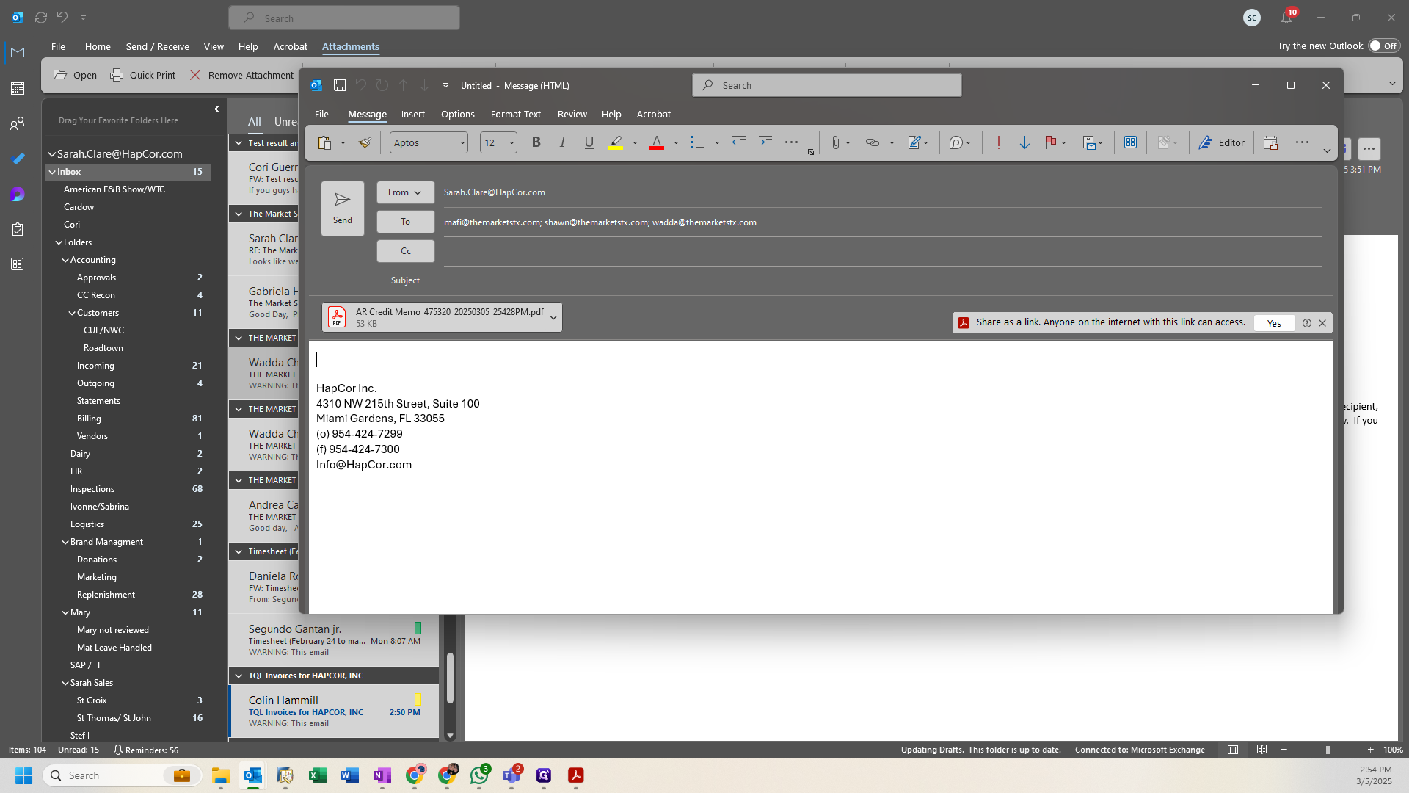
Task: Open the Editor proofing tool
Action: [x=1222, y=142]
